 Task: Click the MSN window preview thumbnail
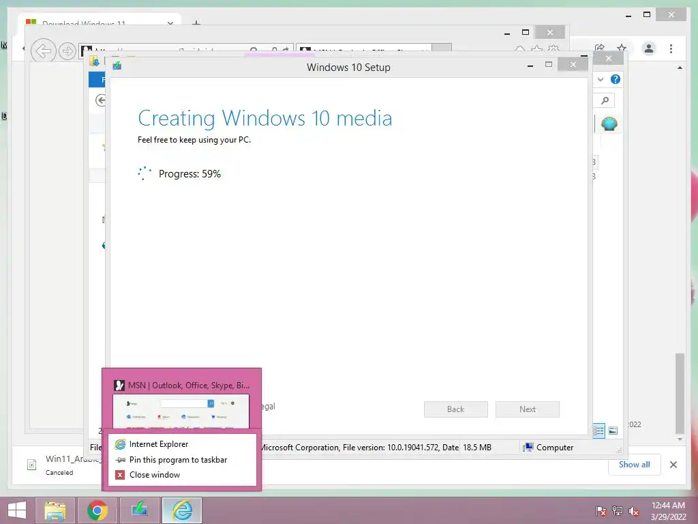181,411
